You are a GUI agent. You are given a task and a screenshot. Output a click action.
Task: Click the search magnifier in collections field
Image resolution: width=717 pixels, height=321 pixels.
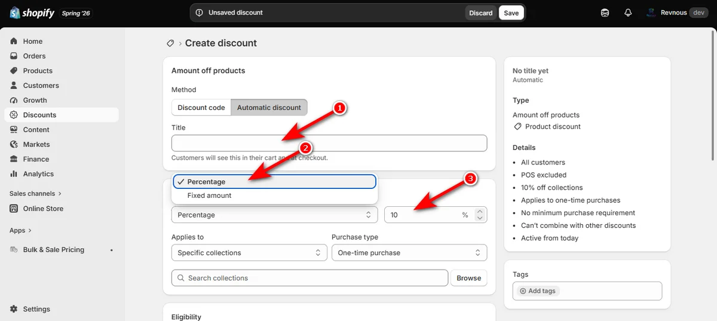pos(180,278)
